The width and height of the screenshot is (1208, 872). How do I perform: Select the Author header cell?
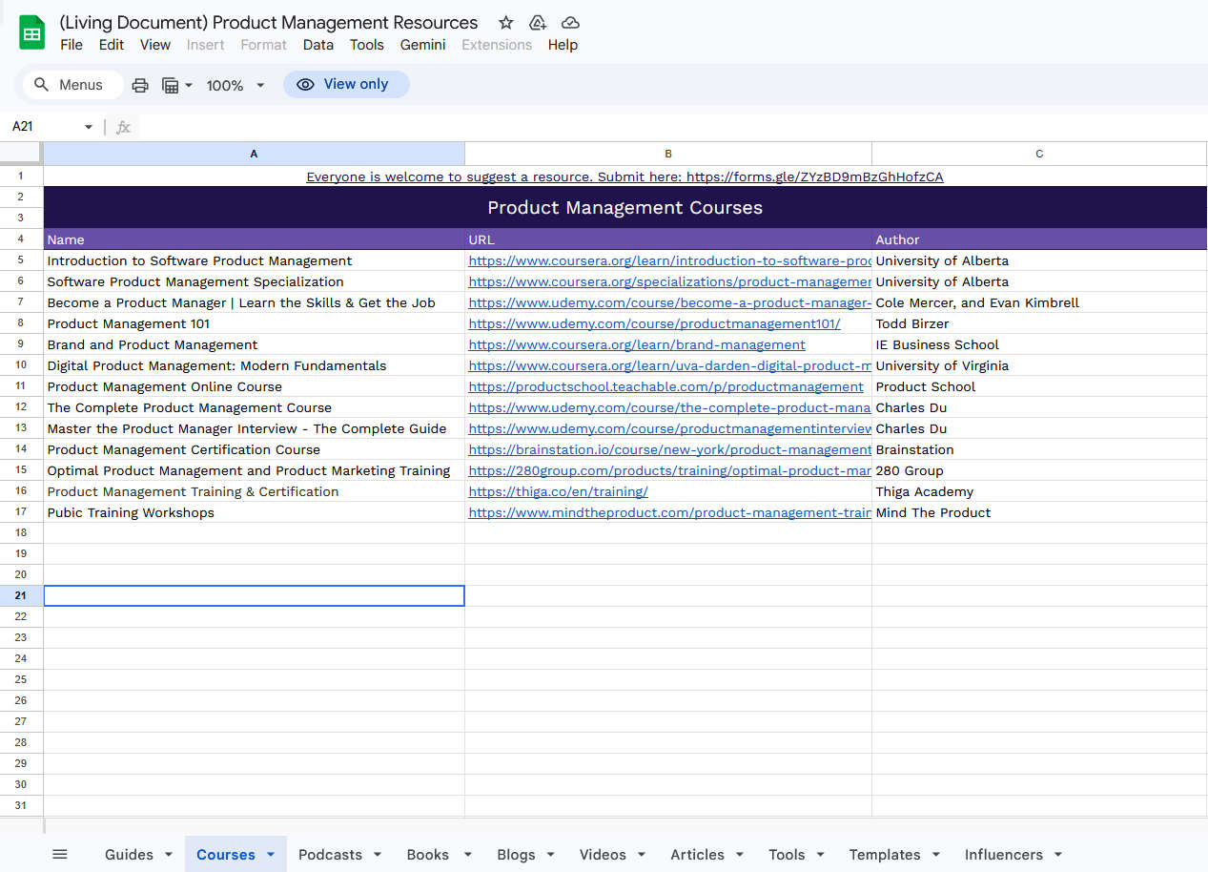[1039, 239]
